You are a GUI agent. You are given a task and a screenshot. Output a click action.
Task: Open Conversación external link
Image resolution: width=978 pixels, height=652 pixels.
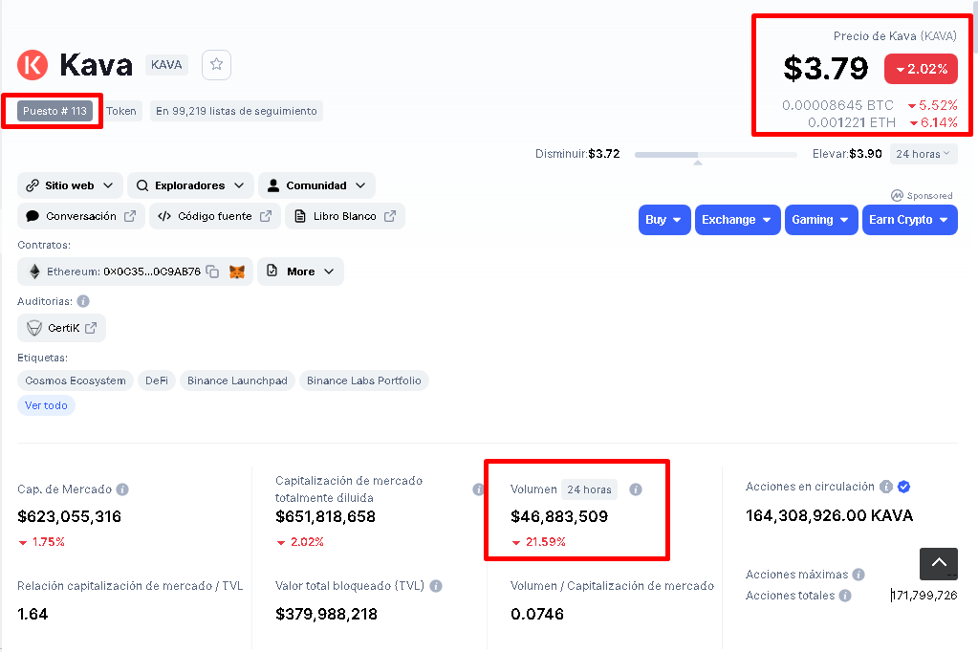[x=81, y=216]
